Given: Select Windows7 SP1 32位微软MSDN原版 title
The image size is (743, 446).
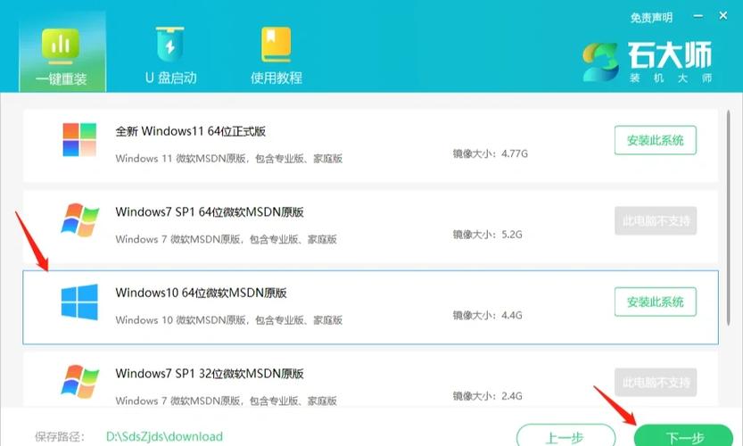Looking at the screenshot, I should (x=210, y=374).
